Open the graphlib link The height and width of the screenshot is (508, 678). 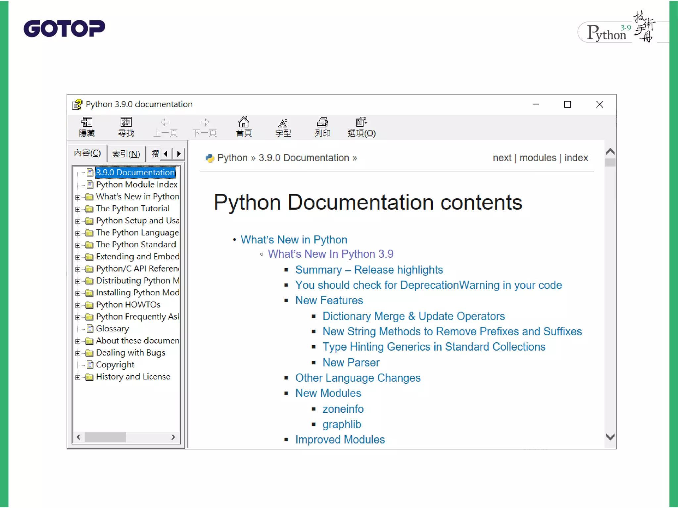(x=342, y=424)
